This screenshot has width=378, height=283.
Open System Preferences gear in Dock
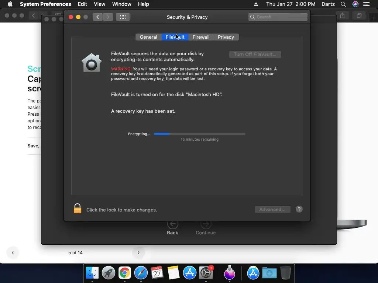click(x=206, y=273)
